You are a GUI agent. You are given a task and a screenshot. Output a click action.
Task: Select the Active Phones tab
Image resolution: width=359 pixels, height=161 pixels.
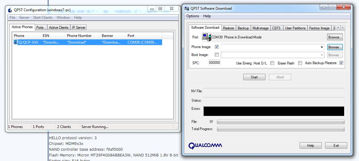coord(22,27)
